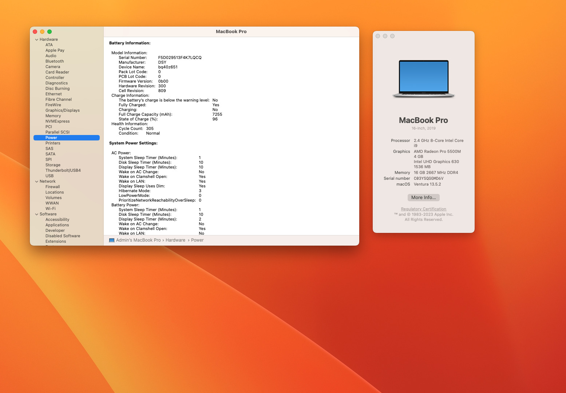
Task: Select Wi-Fi under Network
Action: pyautogui.click(x=51, y=209)
